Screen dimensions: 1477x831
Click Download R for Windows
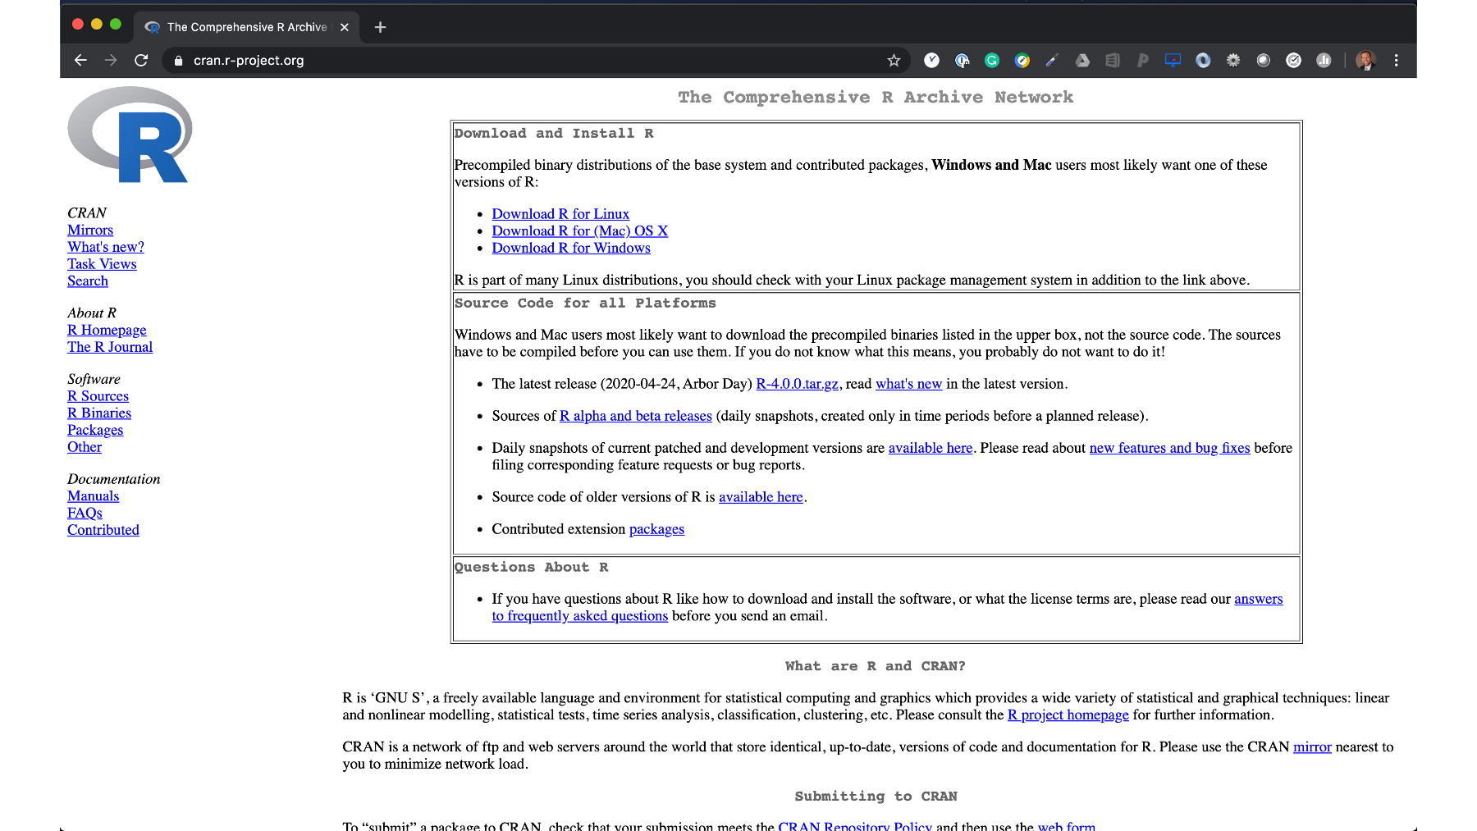[571, 248]
